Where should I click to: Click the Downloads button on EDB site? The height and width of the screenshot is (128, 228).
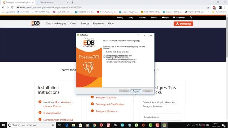[x=183, y=24]
